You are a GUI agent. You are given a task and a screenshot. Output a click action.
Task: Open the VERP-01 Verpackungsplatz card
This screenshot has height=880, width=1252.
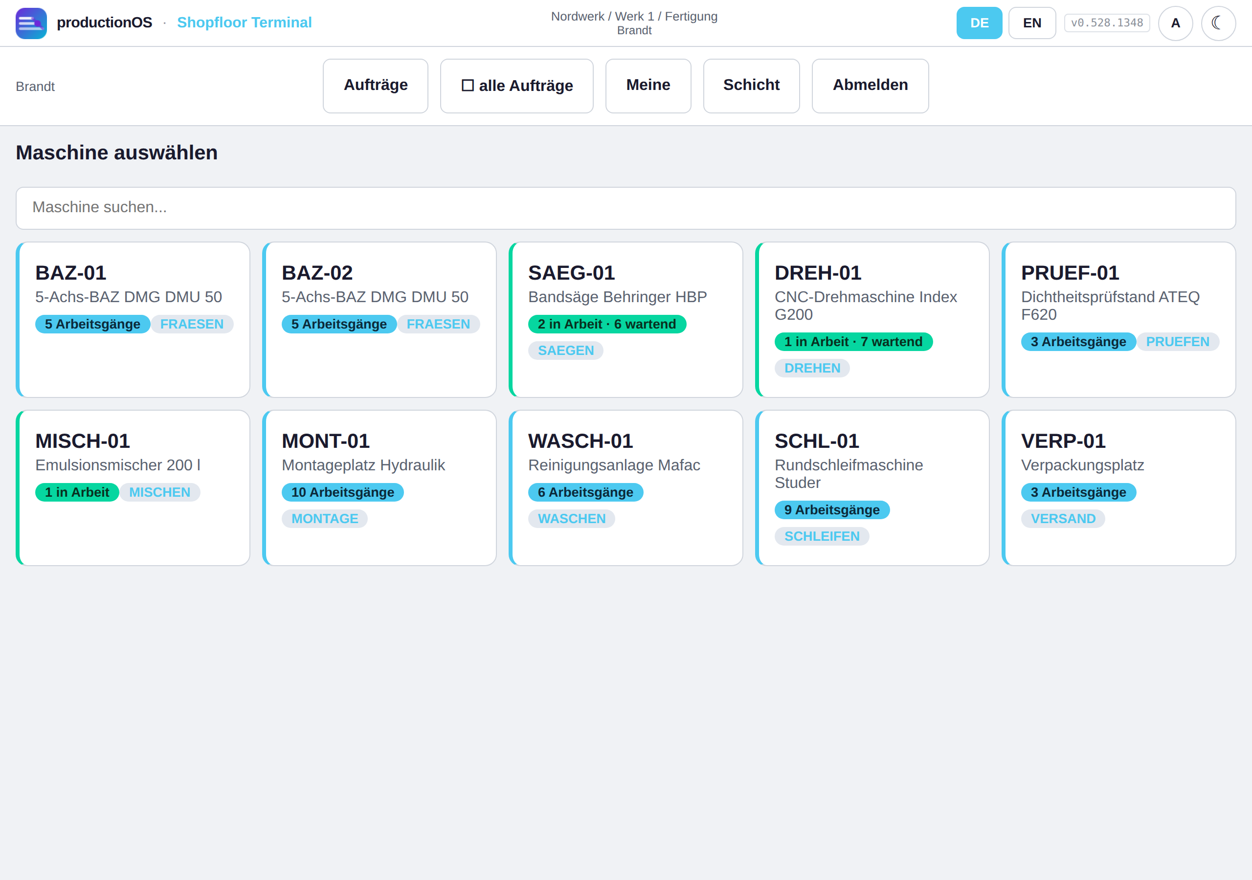coord(1118,487)
